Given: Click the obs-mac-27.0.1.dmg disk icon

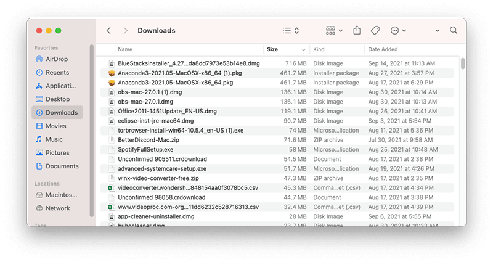Looking at the screenshot, I should [x=112, y=102].
